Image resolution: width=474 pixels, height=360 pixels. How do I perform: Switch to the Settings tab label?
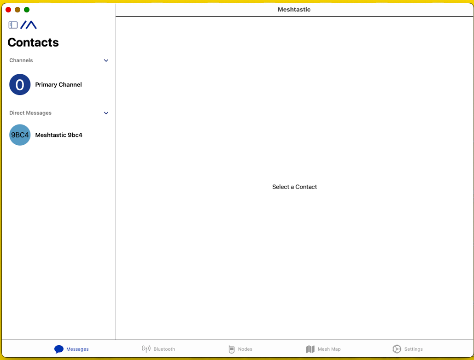click(x=414, y=349)
